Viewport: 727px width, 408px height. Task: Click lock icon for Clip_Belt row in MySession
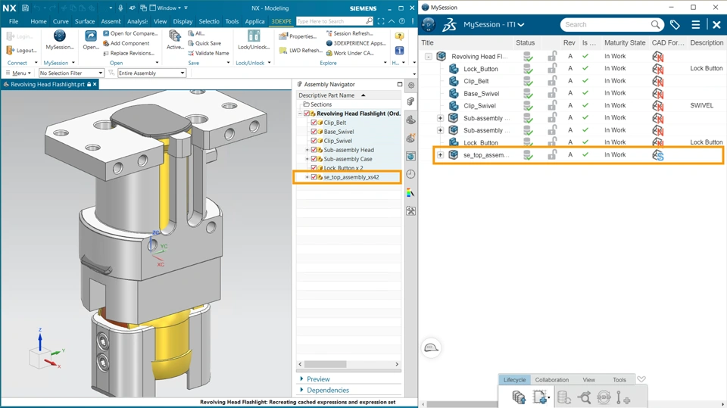click(552, 81)
